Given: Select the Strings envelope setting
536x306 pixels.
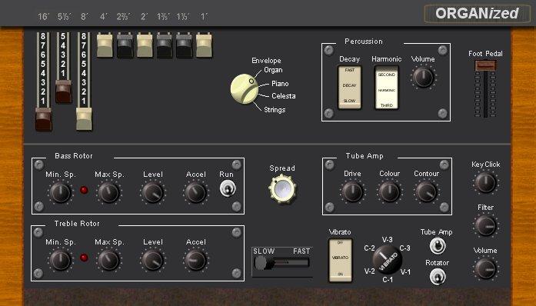Looking at the screenshot, I should point(275,110).
